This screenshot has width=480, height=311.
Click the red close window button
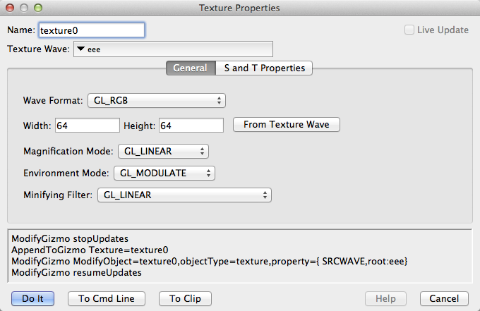[10, 8]
